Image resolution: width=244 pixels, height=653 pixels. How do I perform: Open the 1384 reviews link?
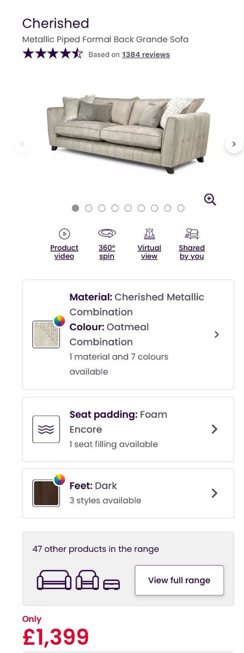pos(145,55)
